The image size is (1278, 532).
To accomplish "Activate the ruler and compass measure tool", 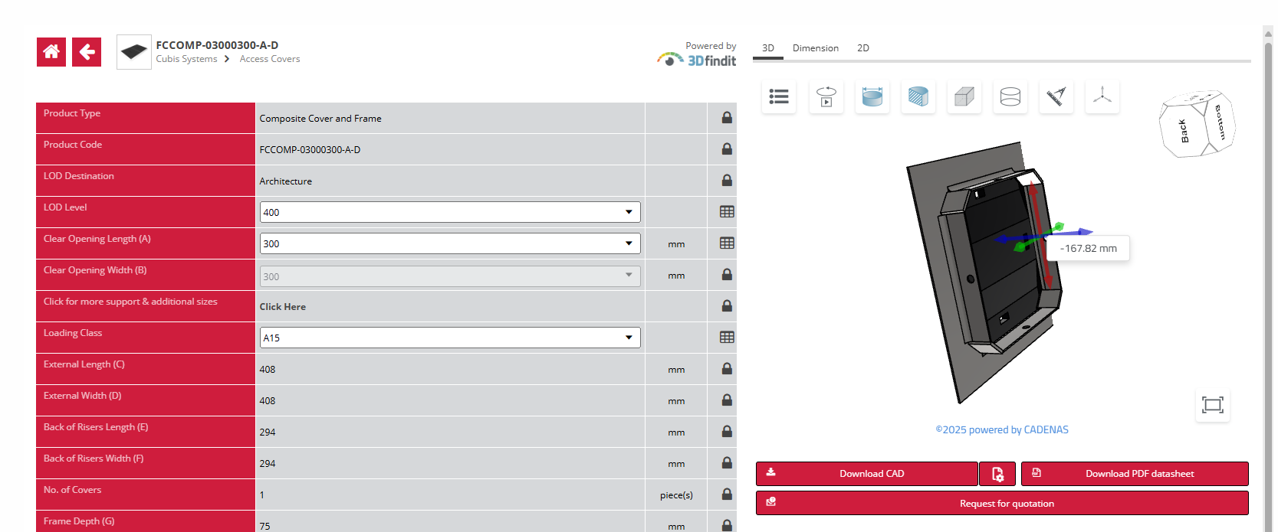I will [x=1056, y=97].
